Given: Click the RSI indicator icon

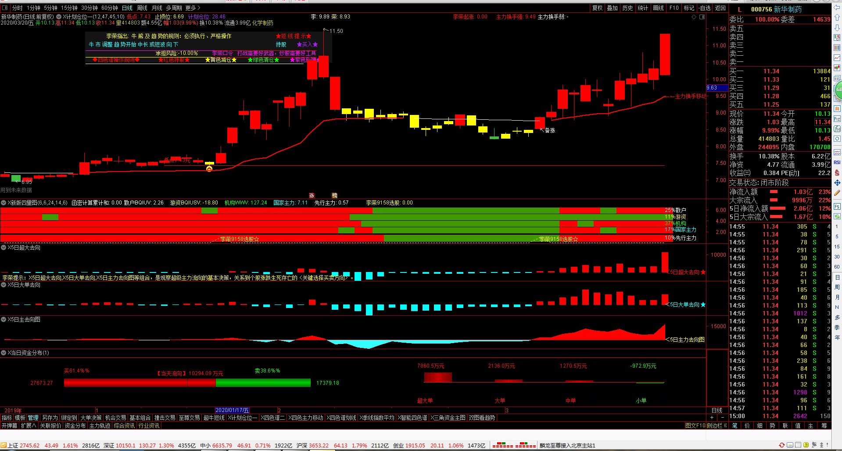Looking at the screenshot, I should [x=837, y=162].
